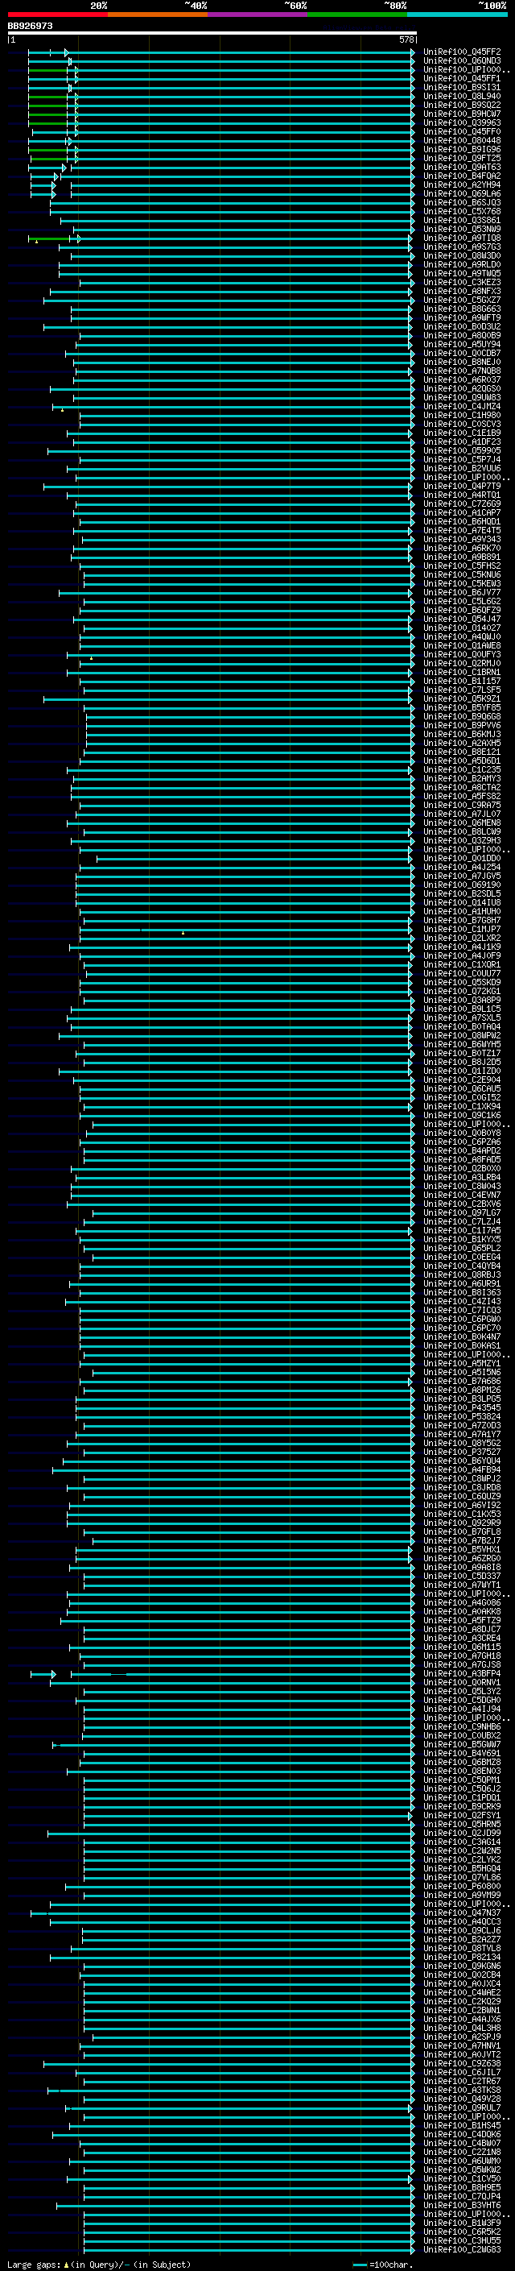Open hit UniRef100_Q4P7T9
The height and width of the screenshot is (2271, 515).
(x=462, y=486)
